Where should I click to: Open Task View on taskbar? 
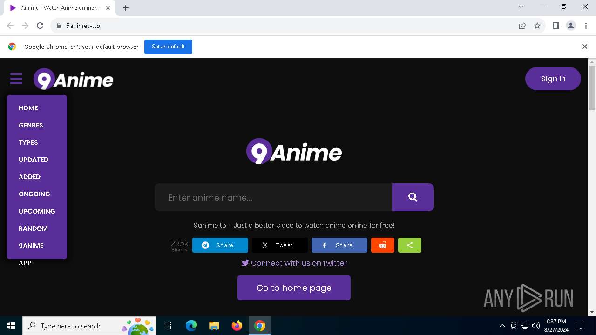point(168,326)
